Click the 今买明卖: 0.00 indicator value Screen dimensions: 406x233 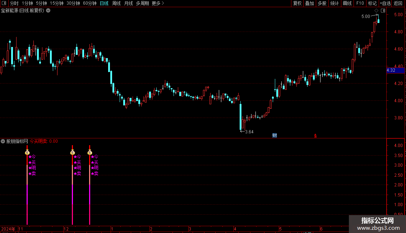(44, 141)
